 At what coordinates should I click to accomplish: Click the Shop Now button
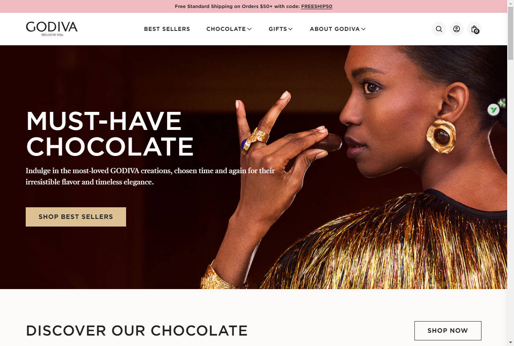coord(448,331)
